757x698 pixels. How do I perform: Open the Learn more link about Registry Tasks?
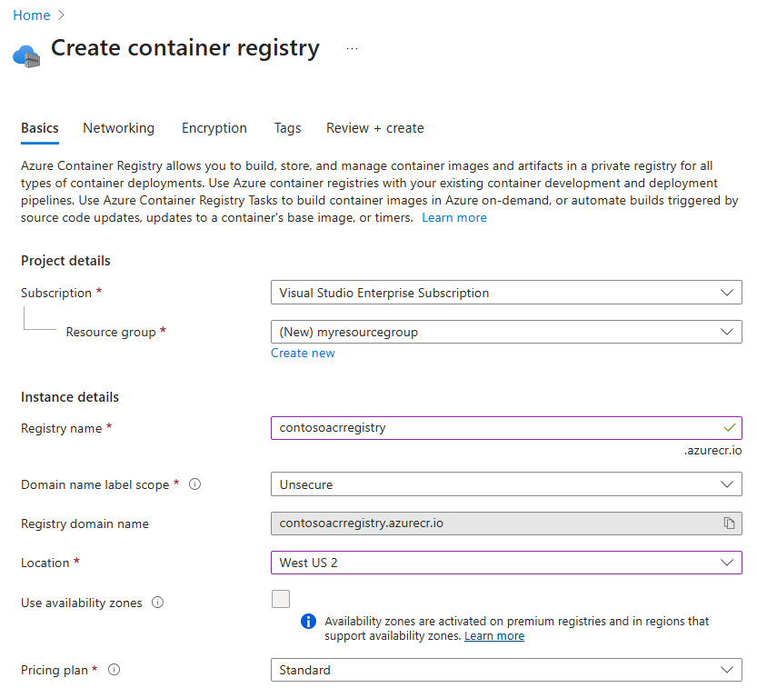pos(453,217)
